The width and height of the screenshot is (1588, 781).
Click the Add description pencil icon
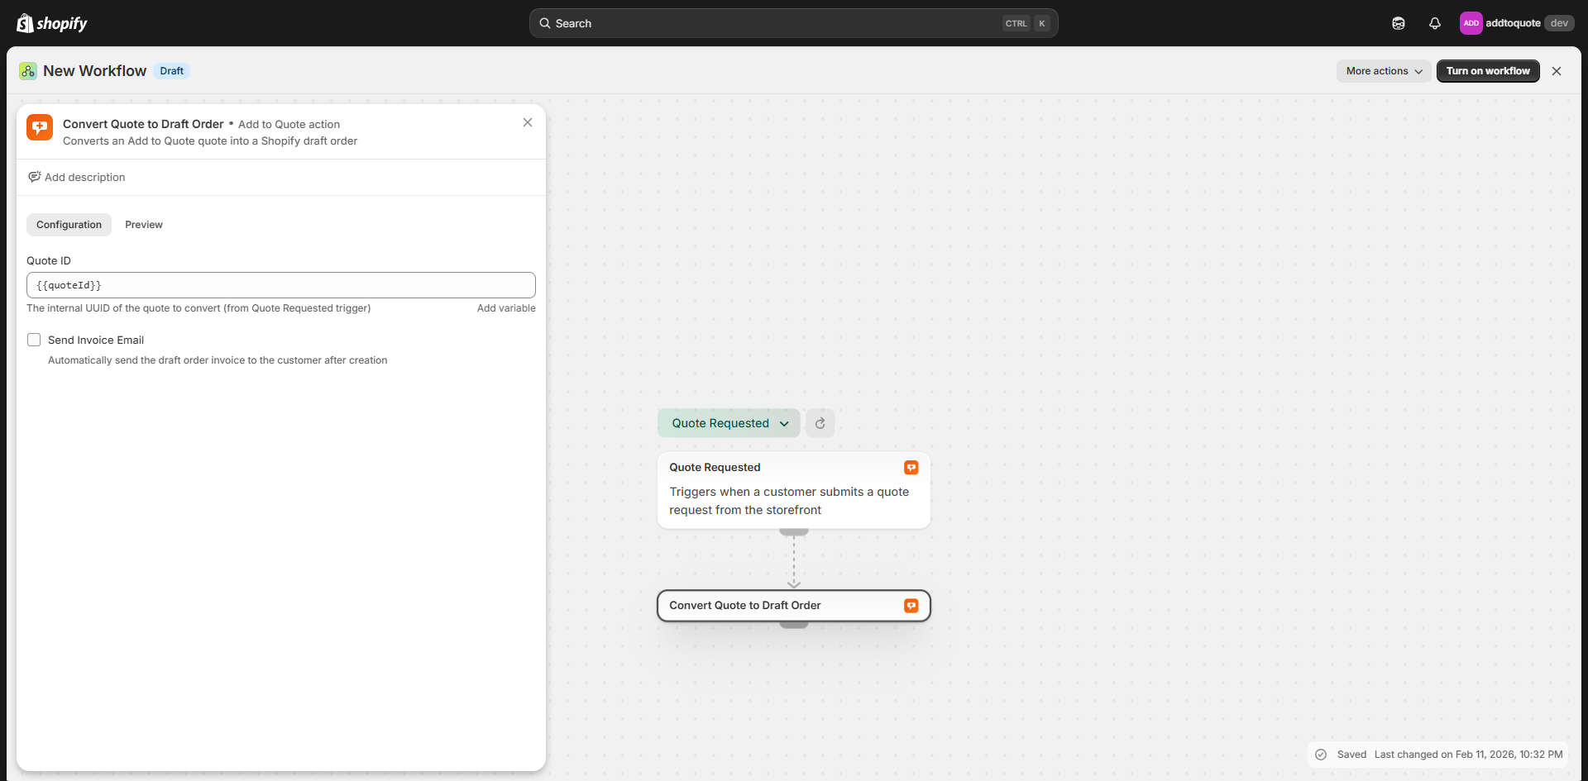coord(34,177)
